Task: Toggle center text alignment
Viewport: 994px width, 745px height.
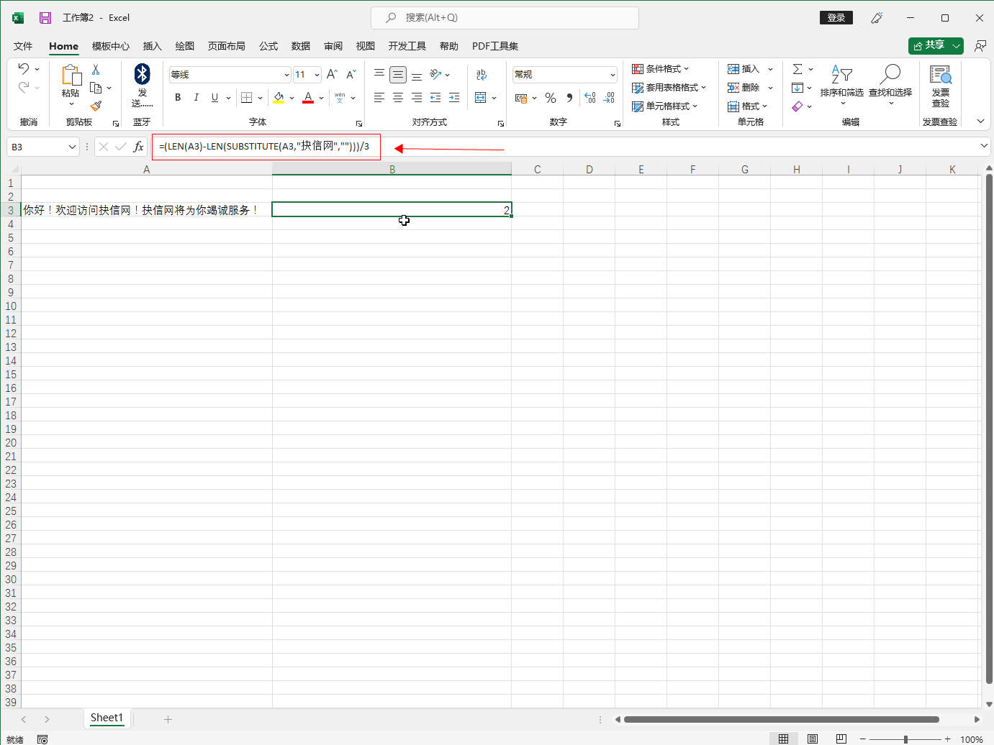Action: [x=398, y=98]
